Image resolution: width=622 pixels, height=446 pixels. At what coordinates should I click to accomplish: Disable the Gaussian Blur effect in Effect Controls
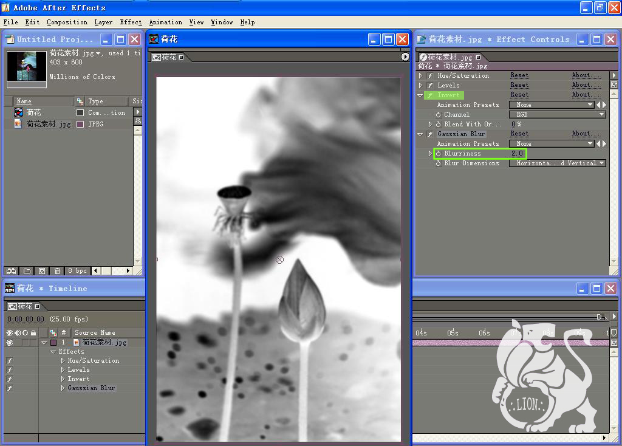click(430, 134)
